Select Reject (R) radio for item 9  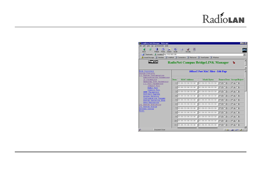tap(237, 117)
